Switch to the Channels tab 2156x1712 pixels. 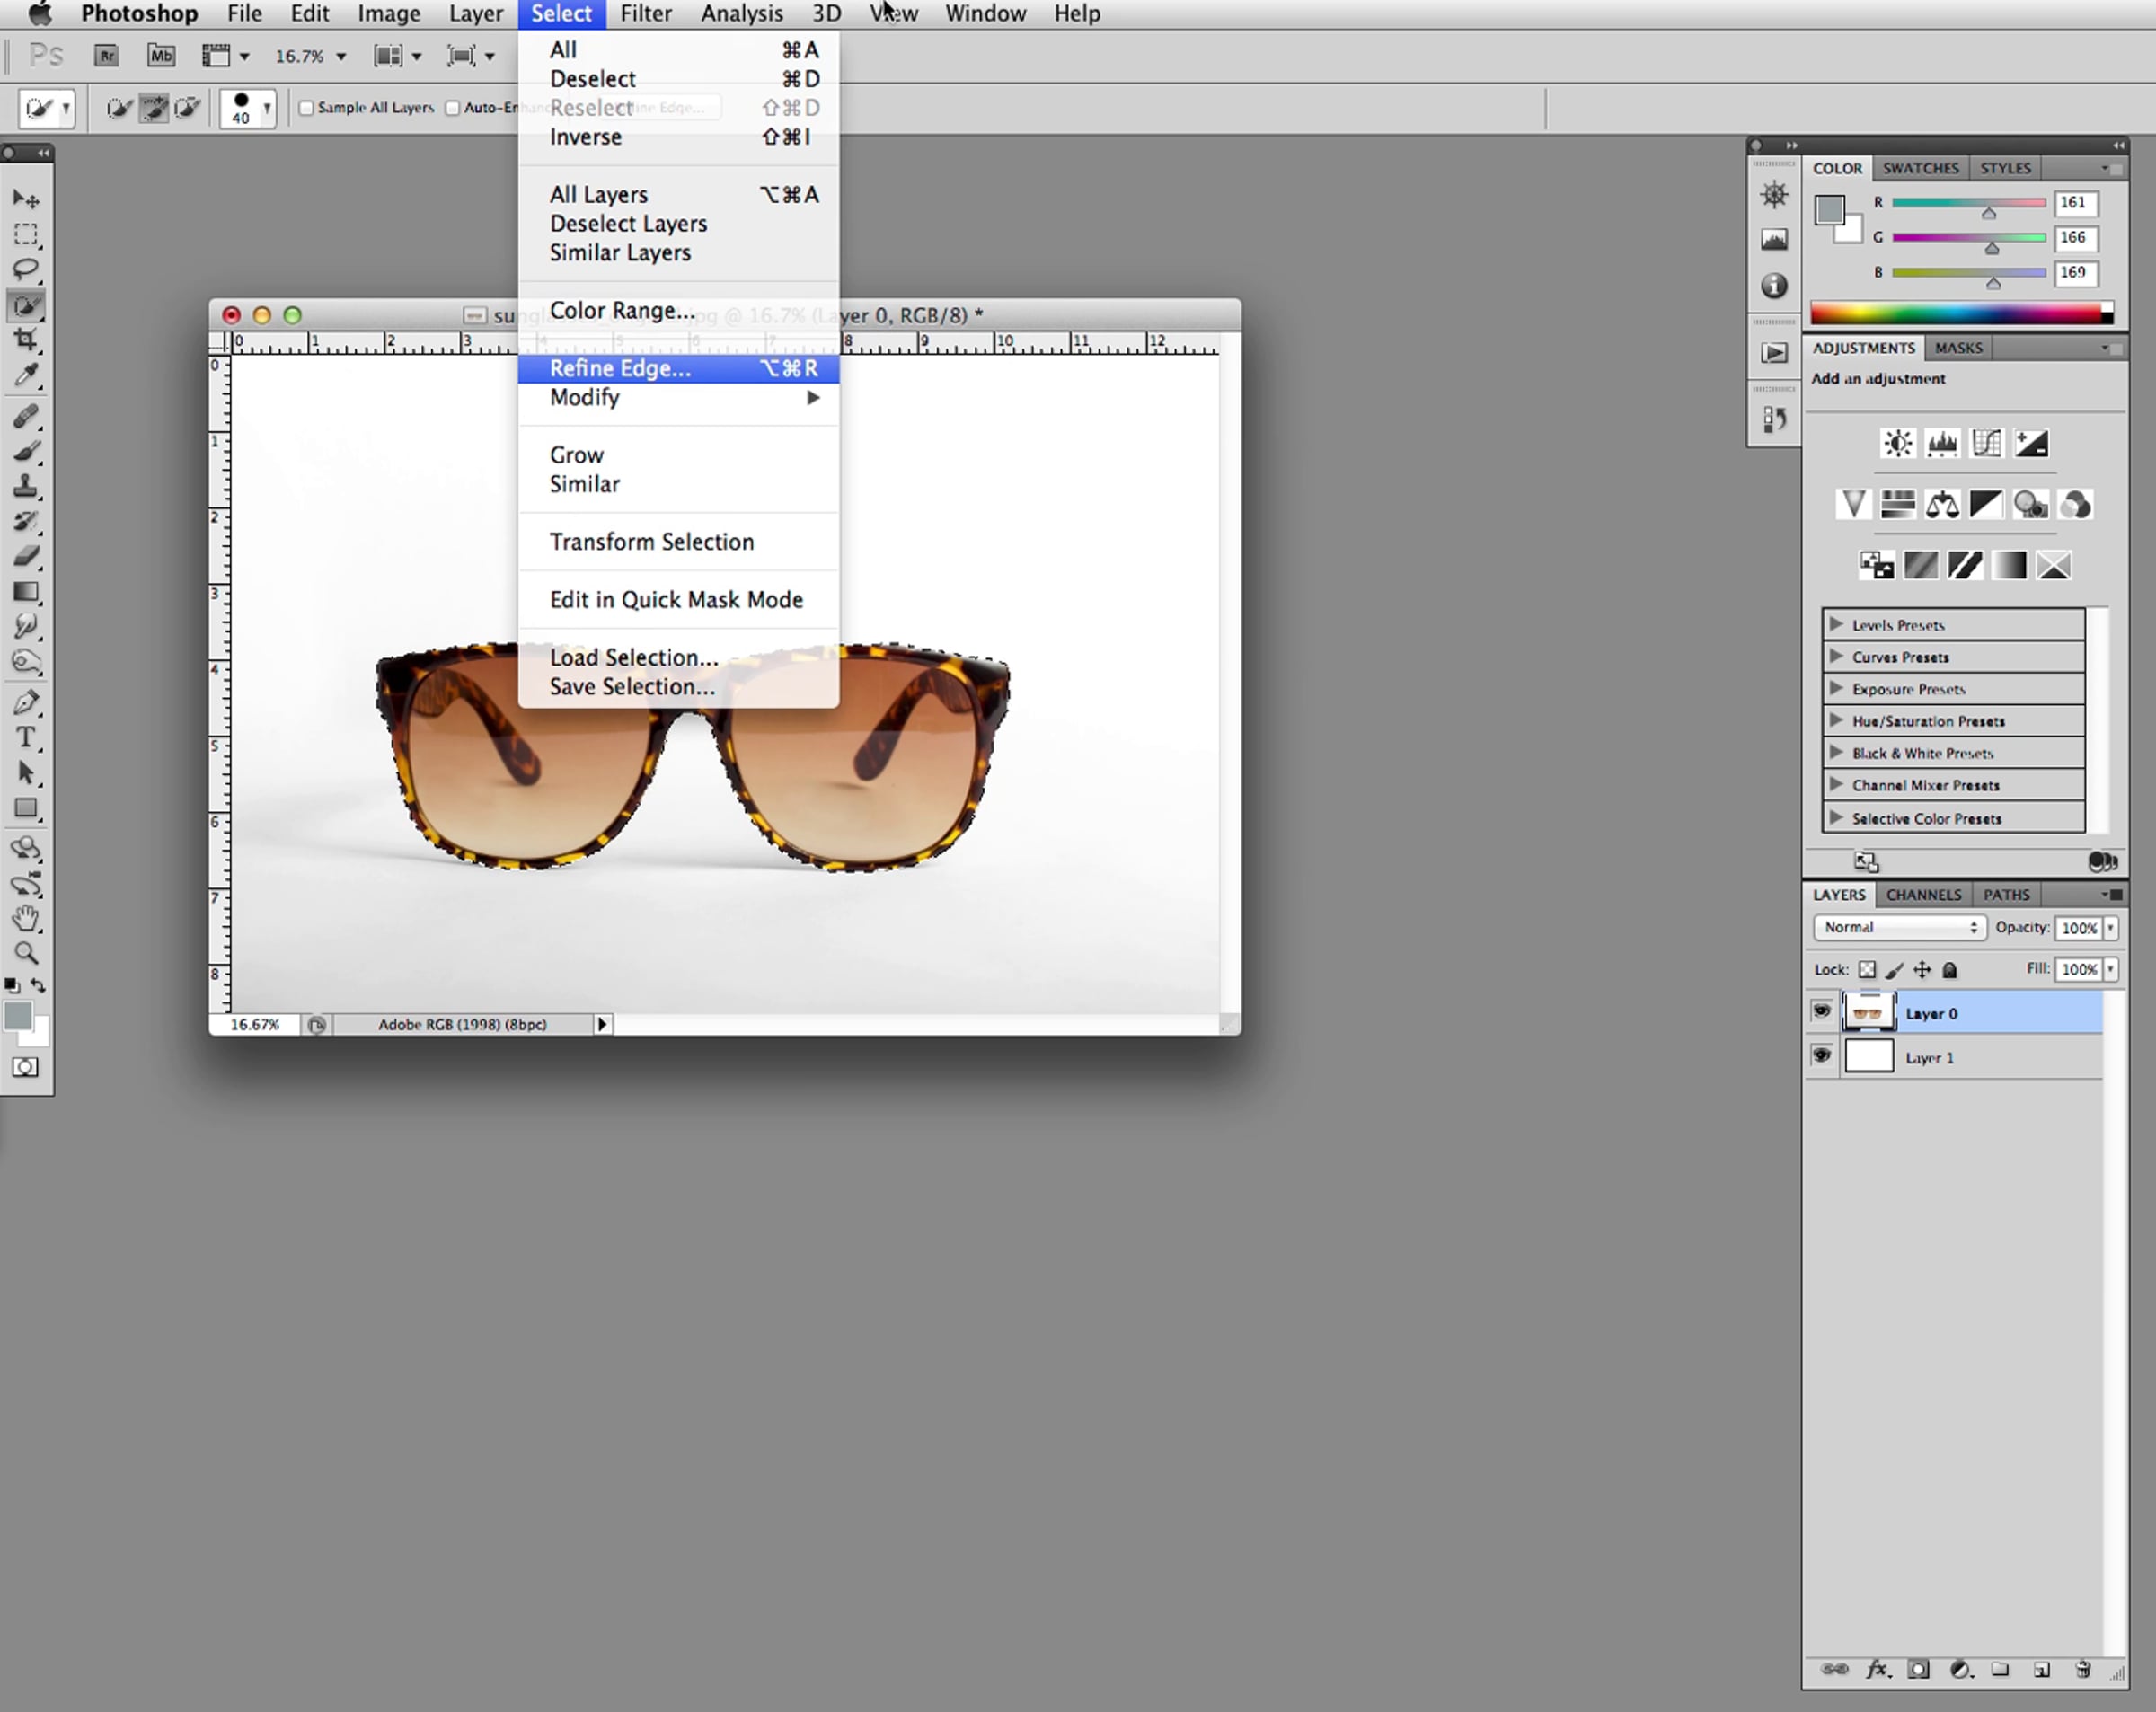tap(1923, 894)
